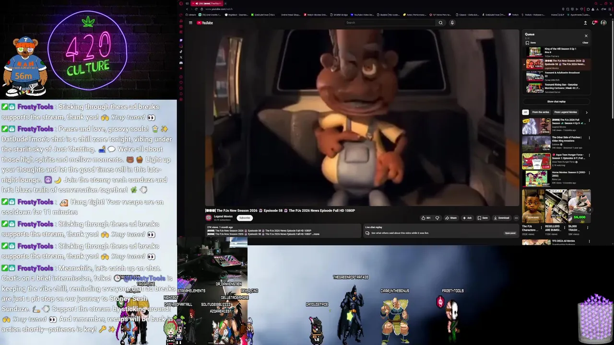Open The PJs 2026 Full Season thumbnail
The height and width of the screenshot is (345, 614).
(536, 126)
